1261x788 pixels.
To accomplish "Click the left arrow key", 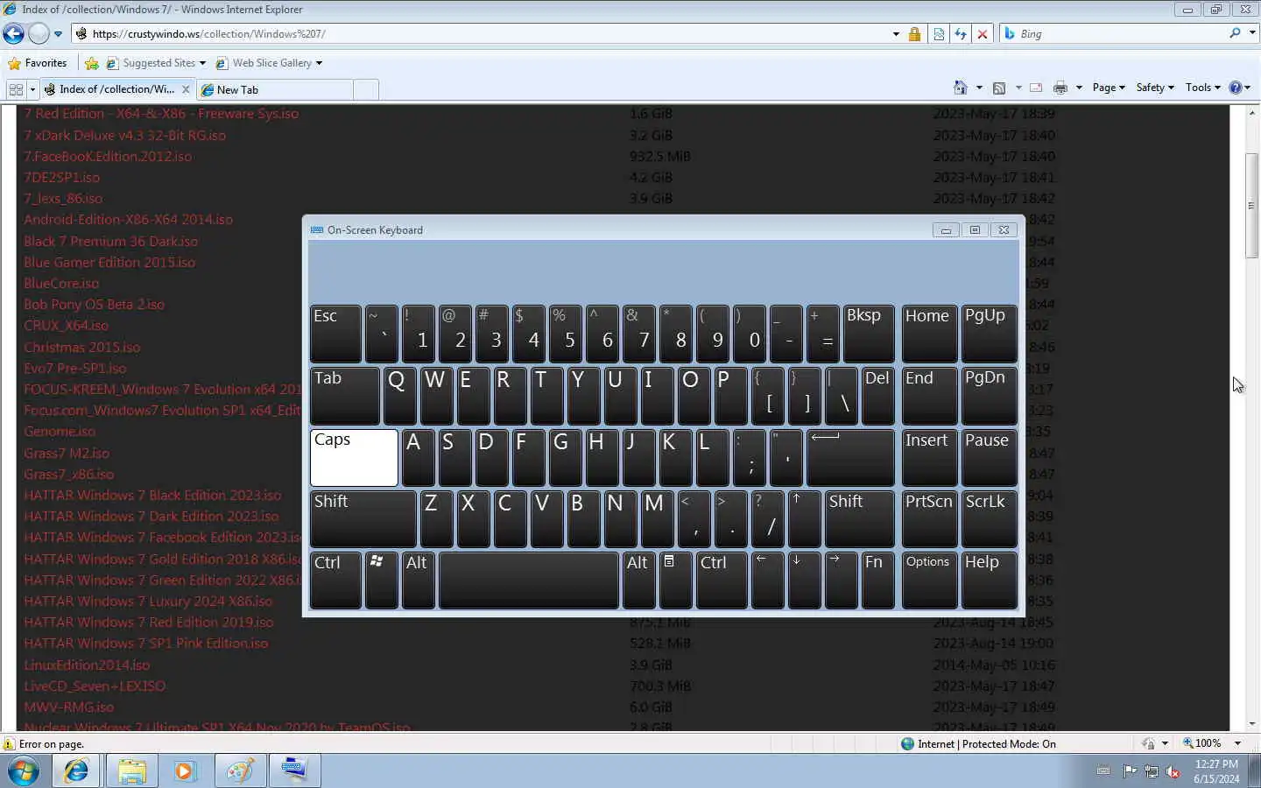I will pos(767,580).
